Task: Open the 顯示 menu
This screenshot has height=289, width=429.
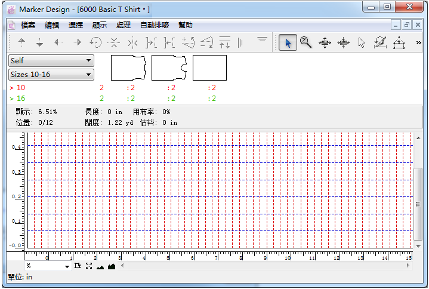Action: (x=99, y=25)
